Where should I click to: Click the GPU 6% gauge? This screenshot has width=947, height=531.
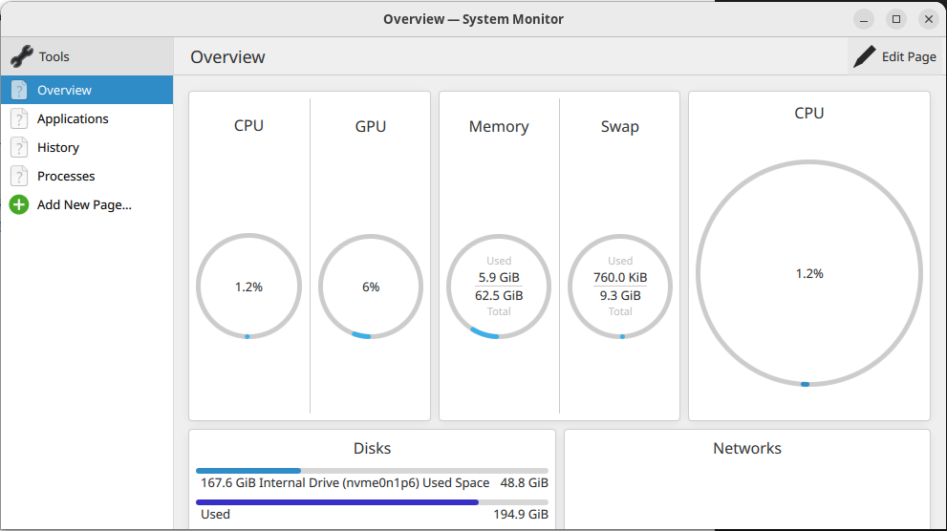371,287
